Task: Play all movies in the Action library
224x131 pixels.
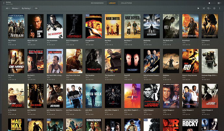Action: coord(198,8)
